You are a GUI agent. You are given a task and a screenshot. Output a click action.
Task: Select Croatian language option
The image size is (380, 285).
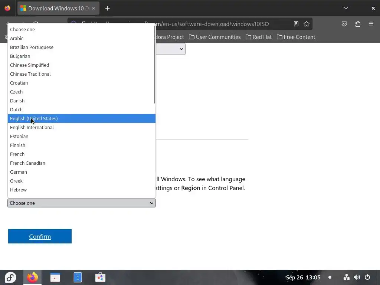81,83
